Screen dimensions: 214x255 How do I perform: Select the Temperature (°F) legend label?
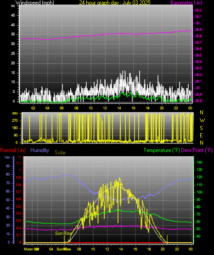pyautogui.click(x=162, y=150)
